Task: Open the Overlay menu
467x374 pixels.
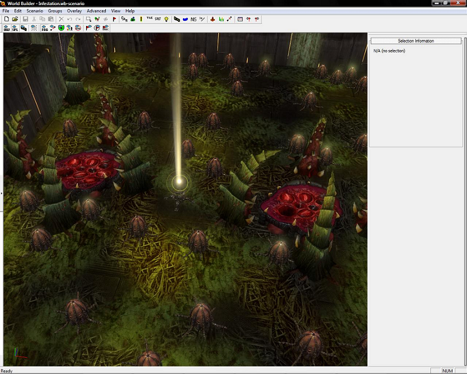Action: 74,11
